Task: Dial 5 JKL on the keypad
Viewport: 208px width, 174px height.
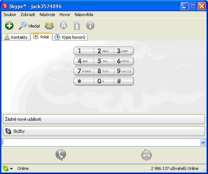Action: (104, 61)
